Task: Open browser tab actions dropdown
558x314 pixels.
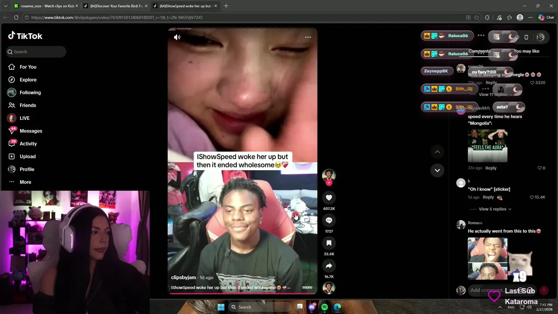Action: [x=6, y=6]
